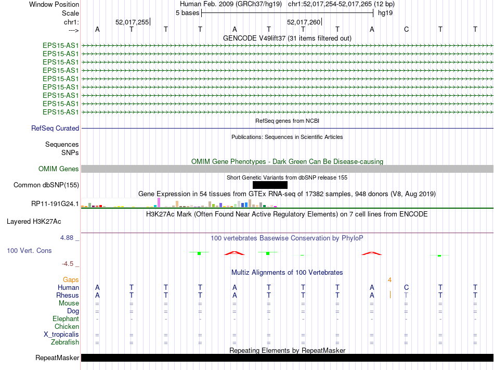
Task: Click the orange 4 gap count
Action: (x=389, y=280)
